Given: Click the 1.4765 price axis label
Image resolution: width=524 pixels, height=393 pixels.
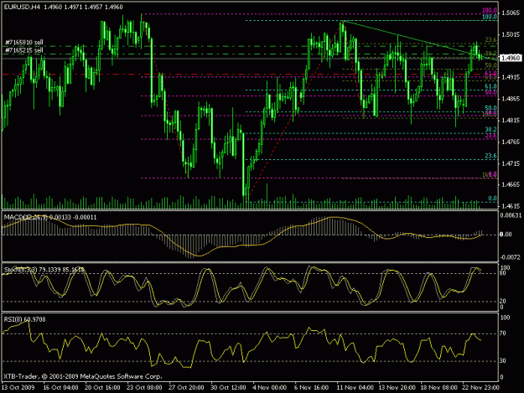Looking at the screenshot, I should coord(511,142).
